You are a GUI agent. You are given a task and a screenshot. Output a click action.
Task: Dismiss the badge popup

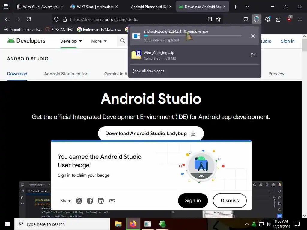coord(230,200)
